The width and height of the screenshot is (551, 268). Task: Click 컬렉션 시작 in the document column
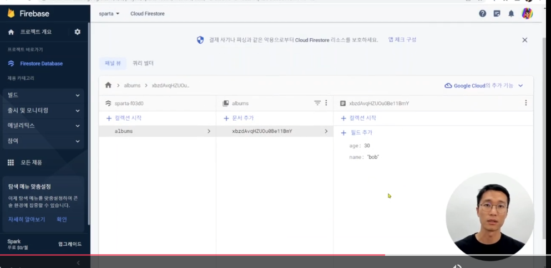[x=358, y=118]
